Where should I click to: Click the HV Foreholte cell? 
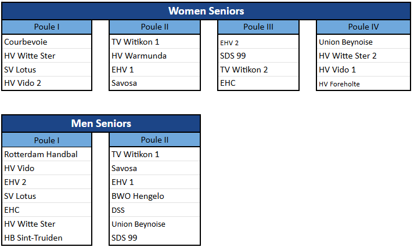click(363, 83)
